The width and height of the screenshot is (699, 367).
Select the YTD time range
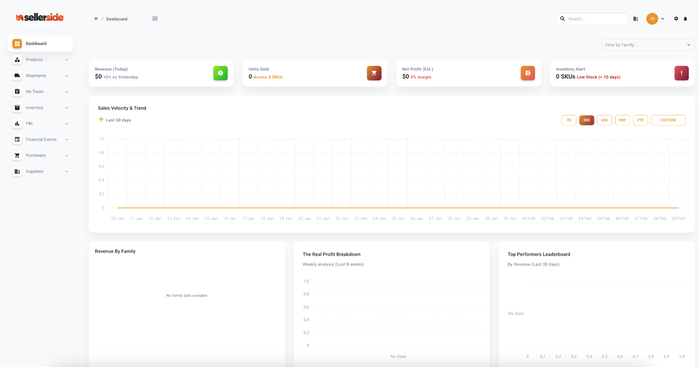tap(640, 120)
